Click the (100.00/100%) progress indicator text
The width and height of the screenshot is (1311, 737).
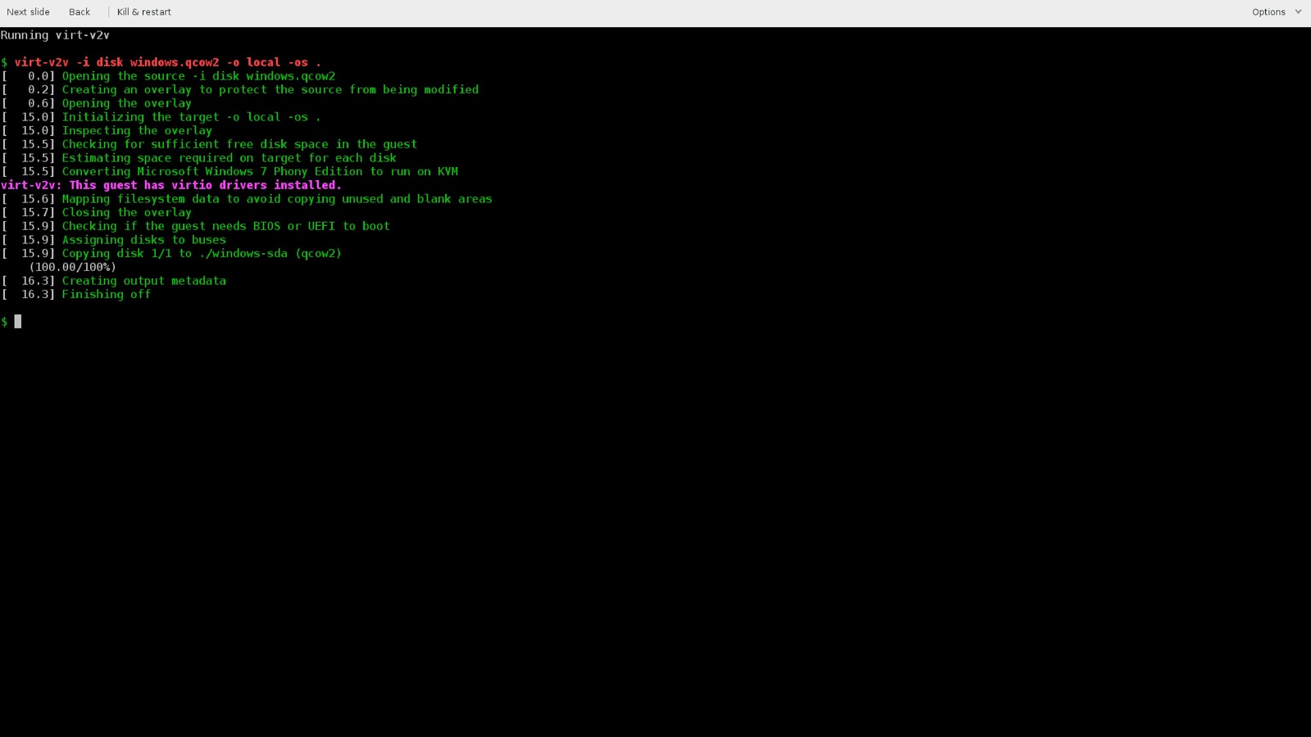(72, 267)
